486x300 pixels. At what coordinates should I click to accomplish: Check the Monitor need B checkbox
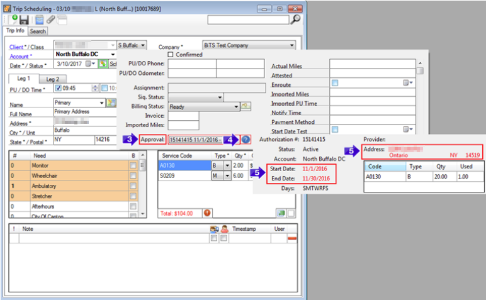tap(133, 165)
